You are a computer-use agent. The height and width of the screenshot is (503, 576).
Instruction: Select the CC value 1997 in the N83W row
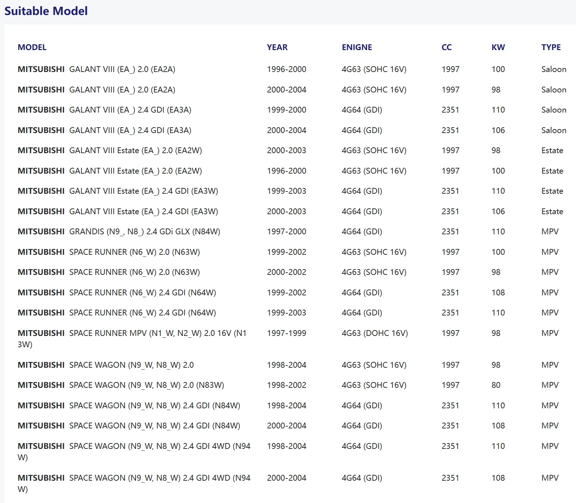(x=450, y=385)
